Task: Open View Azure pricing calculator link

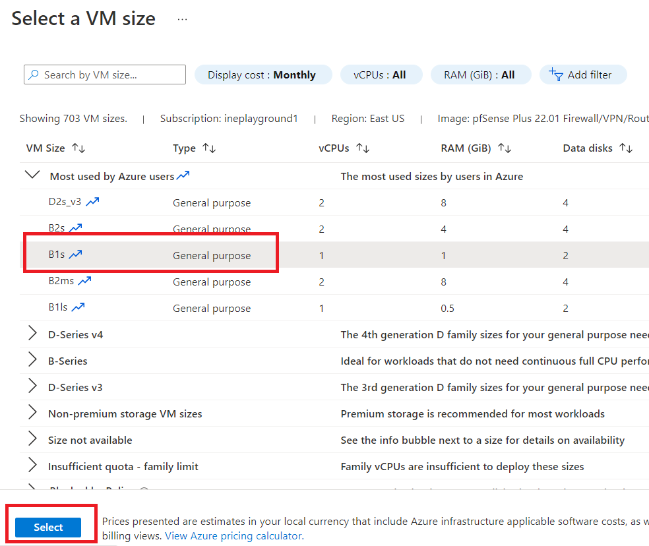Action: [233, 535]
